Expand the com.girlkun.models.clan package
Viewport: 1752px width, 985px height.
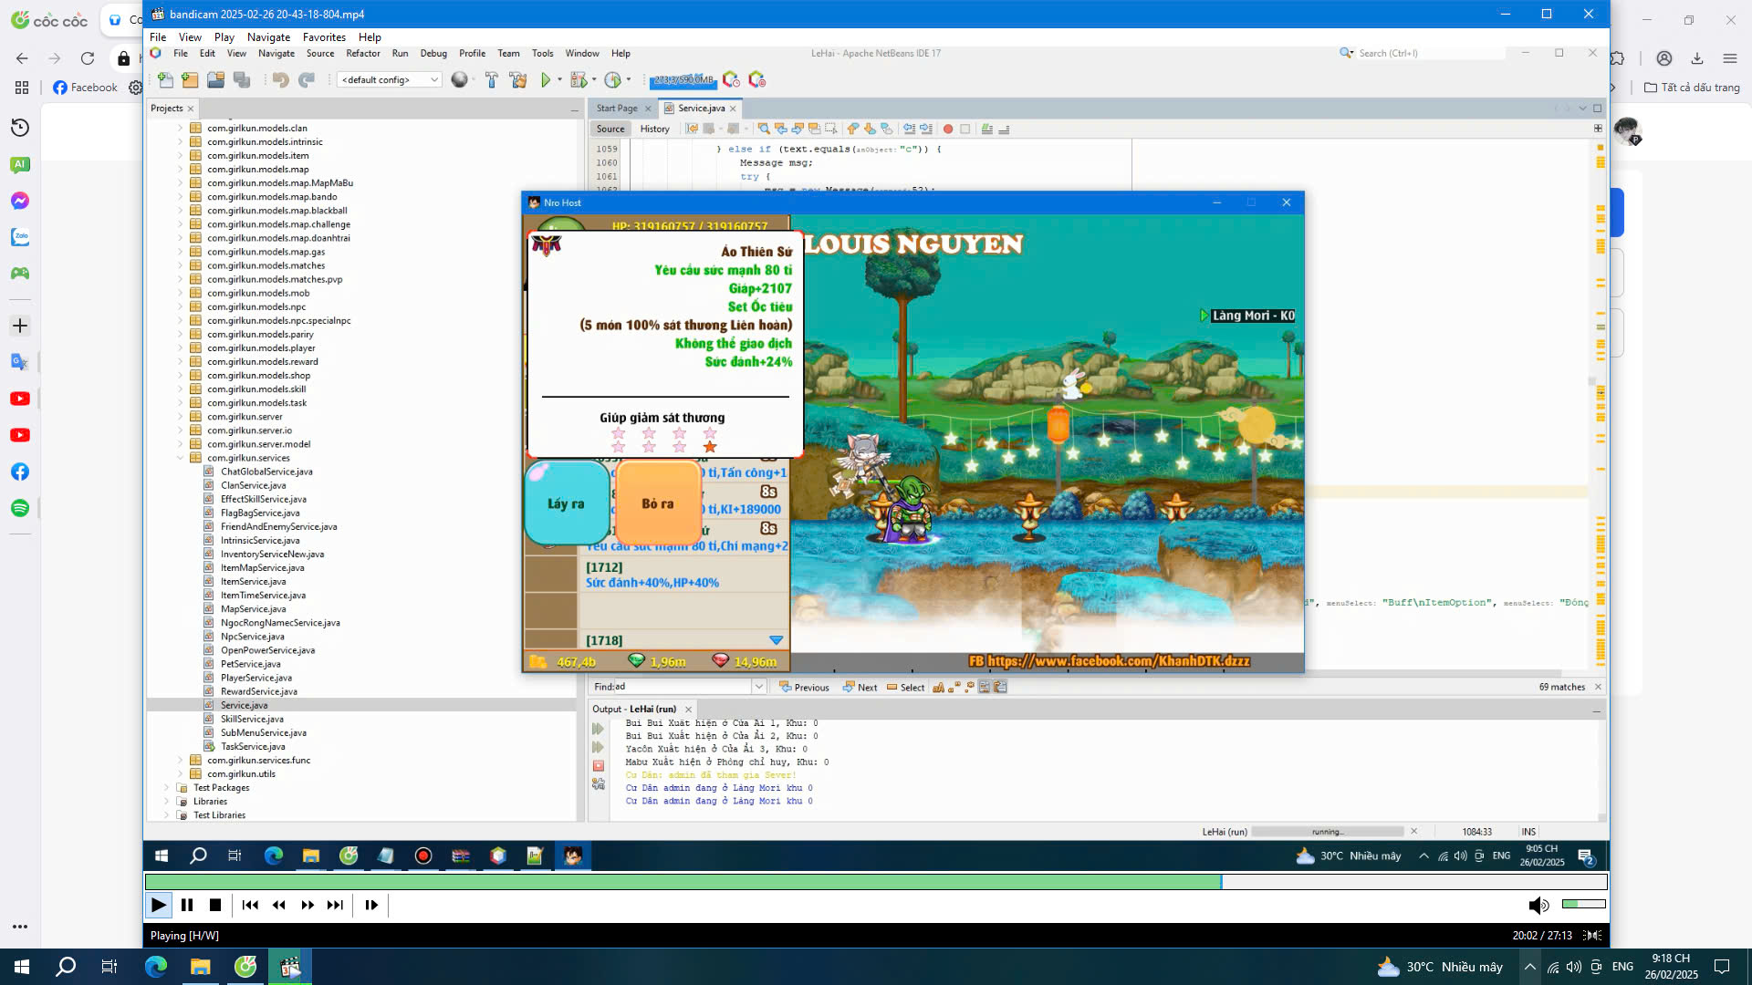point(181,129)
